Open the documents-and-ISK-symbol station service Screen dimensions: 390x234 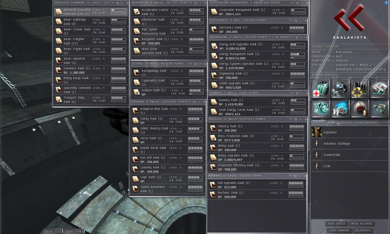tap(379, 89)
